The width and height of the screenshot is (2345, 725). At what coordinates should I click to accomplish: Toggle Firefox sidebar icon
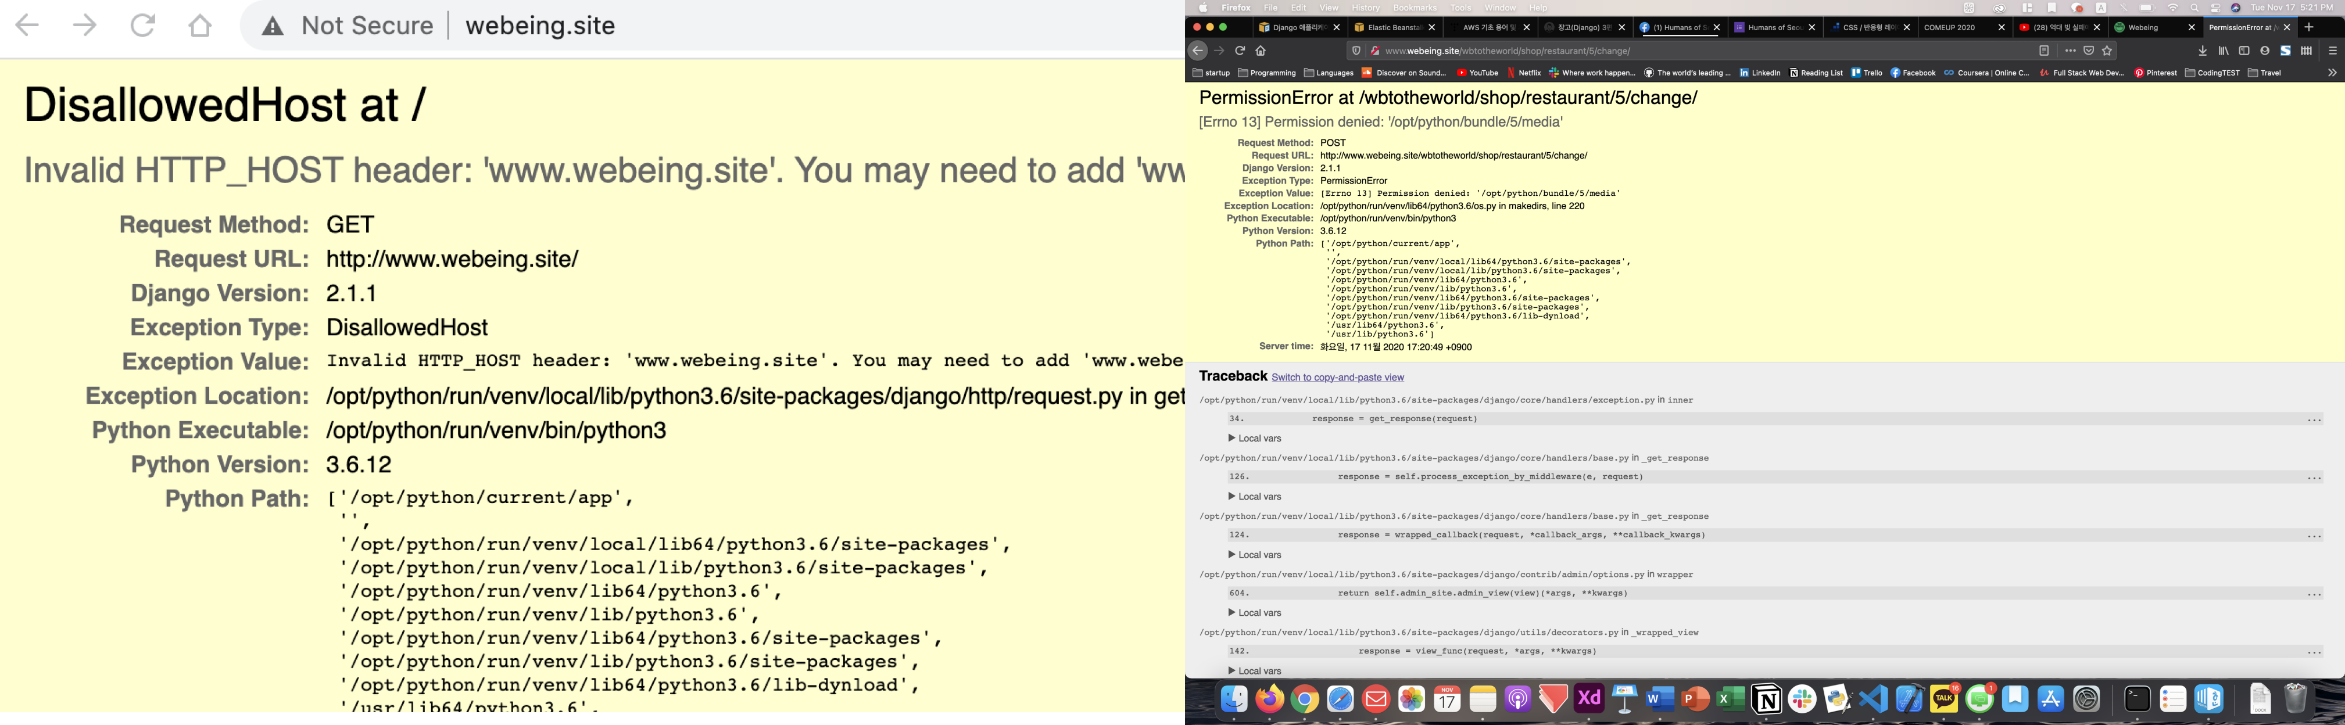pyautogui.click(x=2244, y=51)
